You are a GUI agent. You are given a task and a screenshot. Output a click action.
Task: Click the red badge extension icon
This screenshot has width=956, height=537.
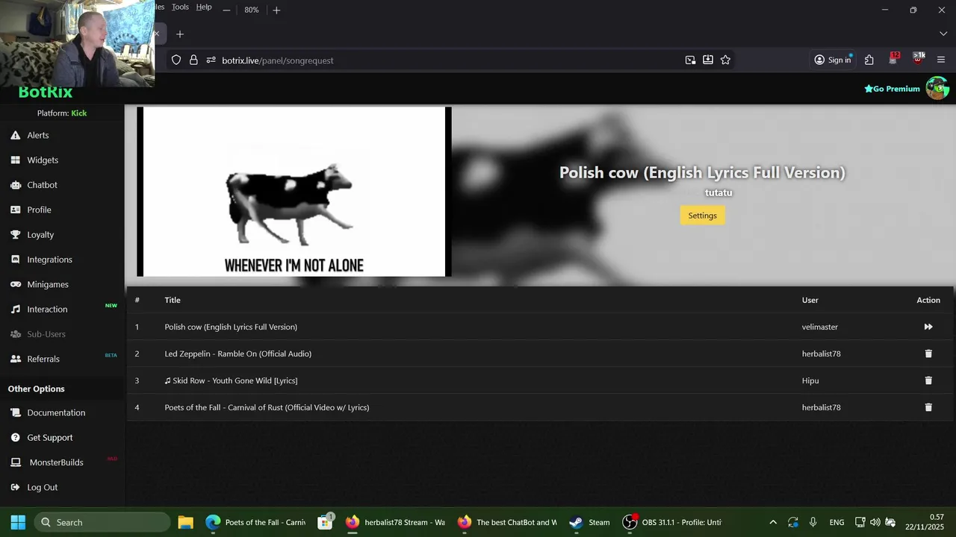(893, 59)
